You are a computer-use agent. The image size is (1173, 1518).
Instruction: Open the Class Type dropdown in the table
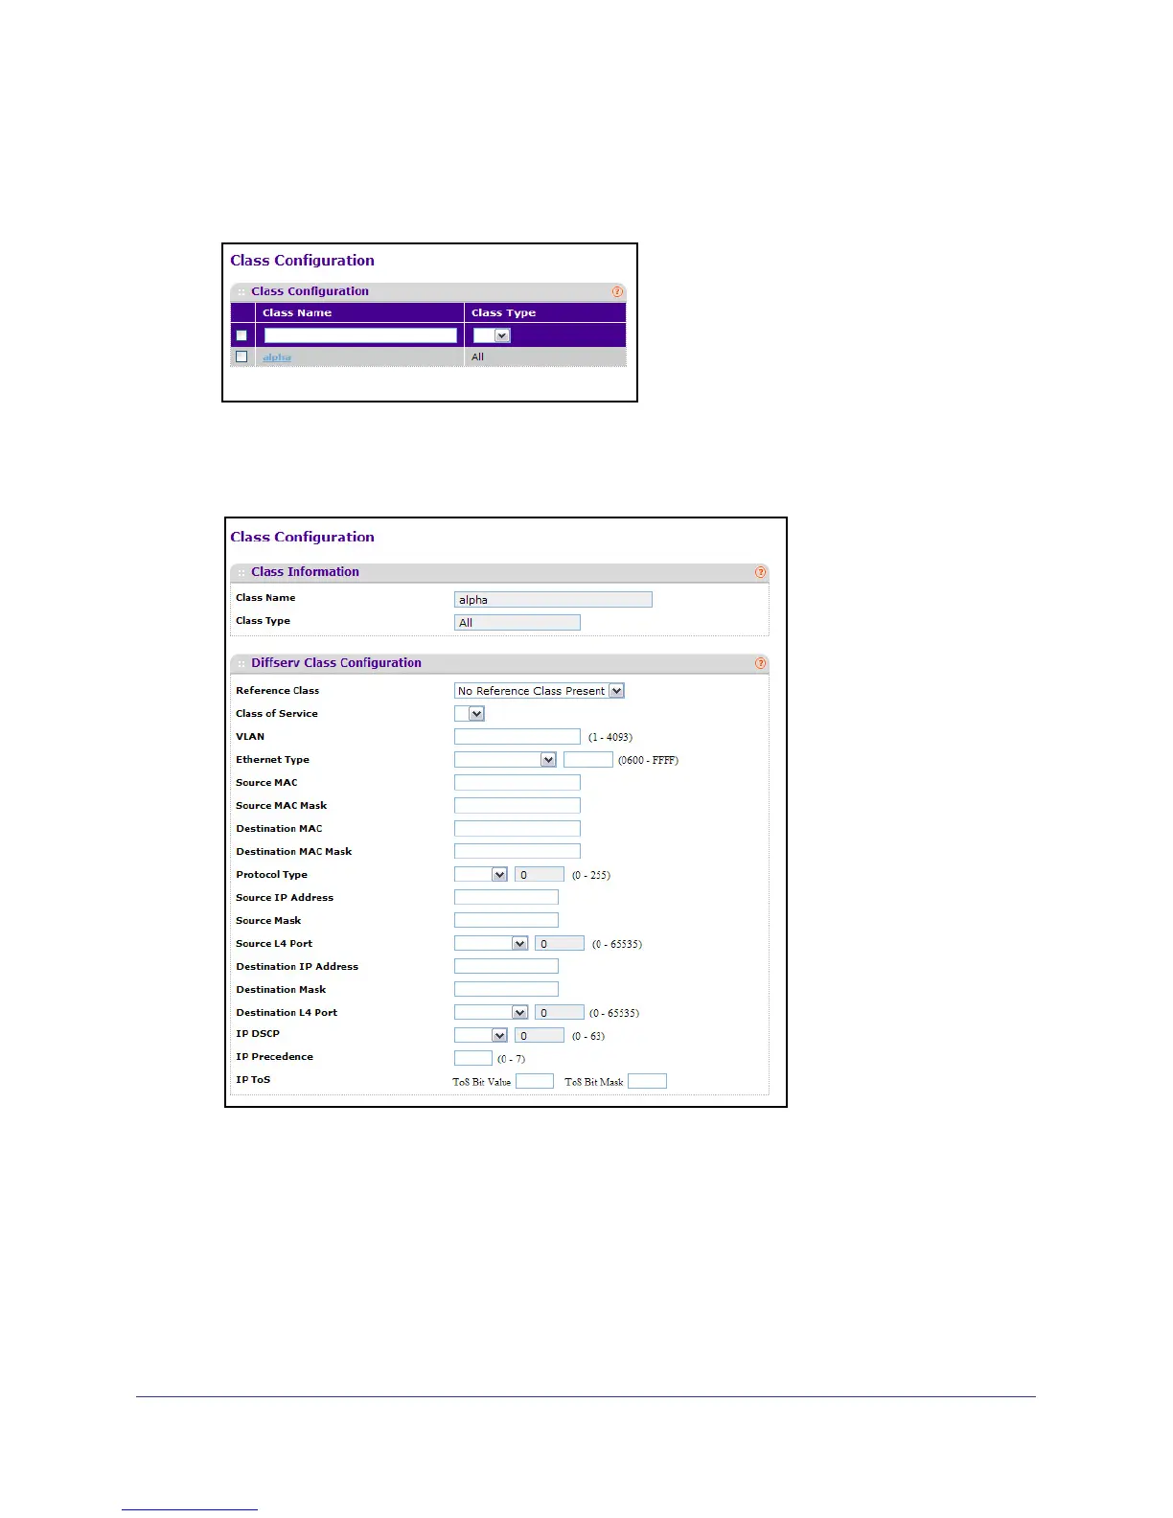(492, 335)
